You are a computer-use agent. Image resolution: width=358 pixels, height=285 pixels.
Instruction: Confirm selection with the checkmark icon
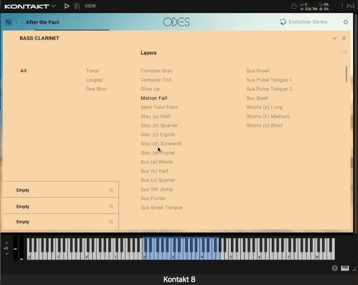coord(335,38)
